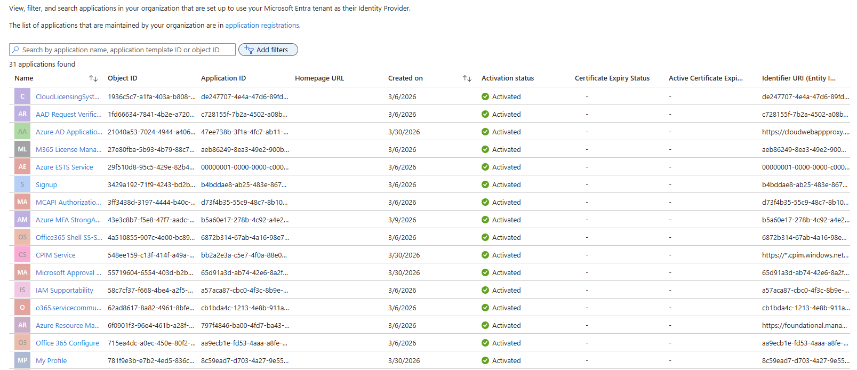Open the Microsoft Approval ... application
The height and width of the screenshot is (370, 857).
point(68,272)
